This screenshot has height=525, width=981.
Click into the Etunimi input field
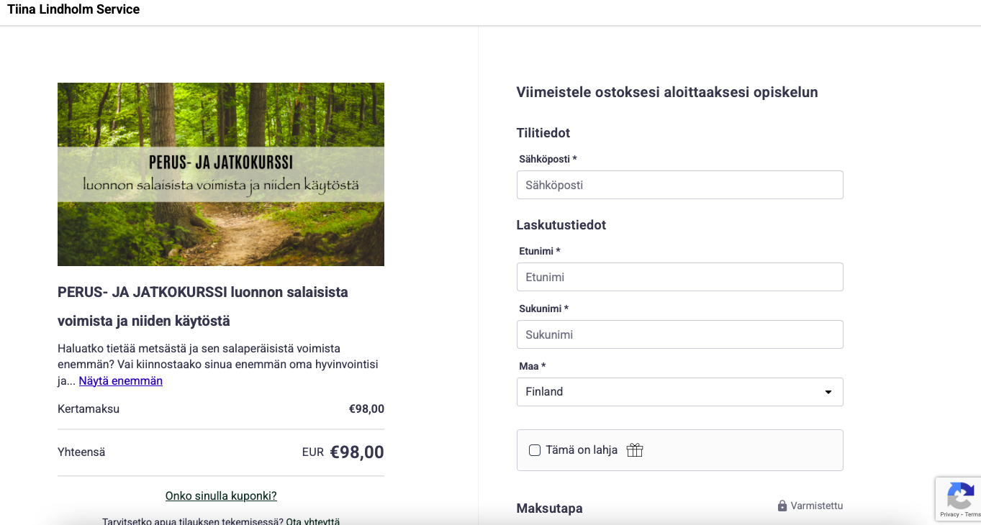coord(679,277)
